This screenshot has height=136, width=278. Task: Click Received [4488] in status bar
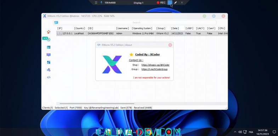point(143,108)
